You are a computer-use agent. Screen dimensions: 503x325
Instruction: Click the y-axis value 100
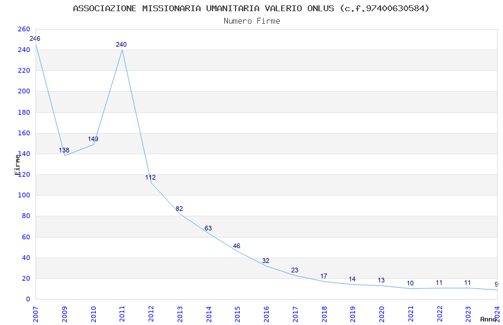pos(24,195)
